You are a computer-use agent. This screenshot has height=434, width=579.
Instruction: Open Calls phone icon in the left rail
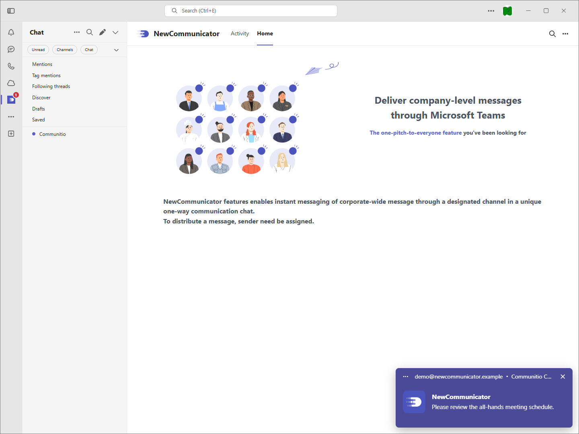pyautogui.click(x=11, y=66)
